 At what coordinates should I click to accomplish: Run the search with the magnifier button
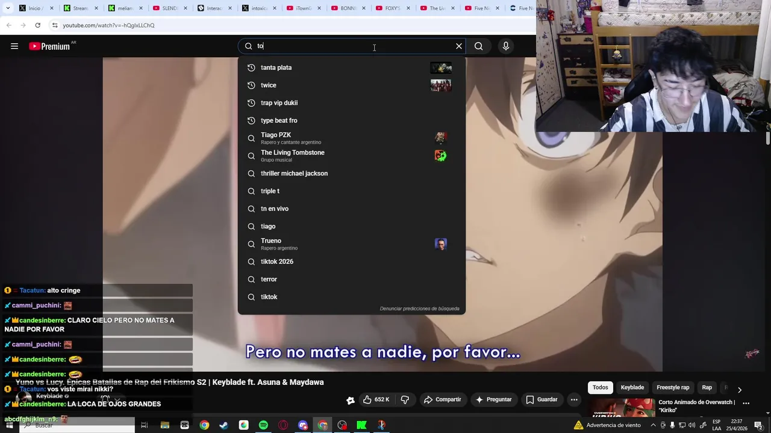coord(478,46)
